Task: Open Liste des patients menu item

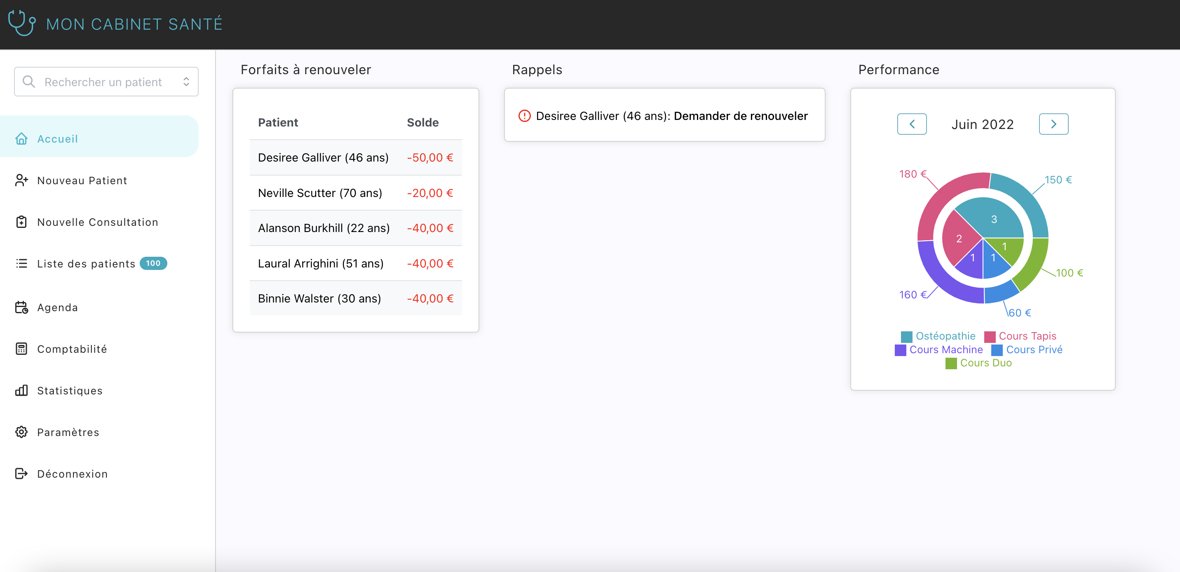Action: point(86,264)
